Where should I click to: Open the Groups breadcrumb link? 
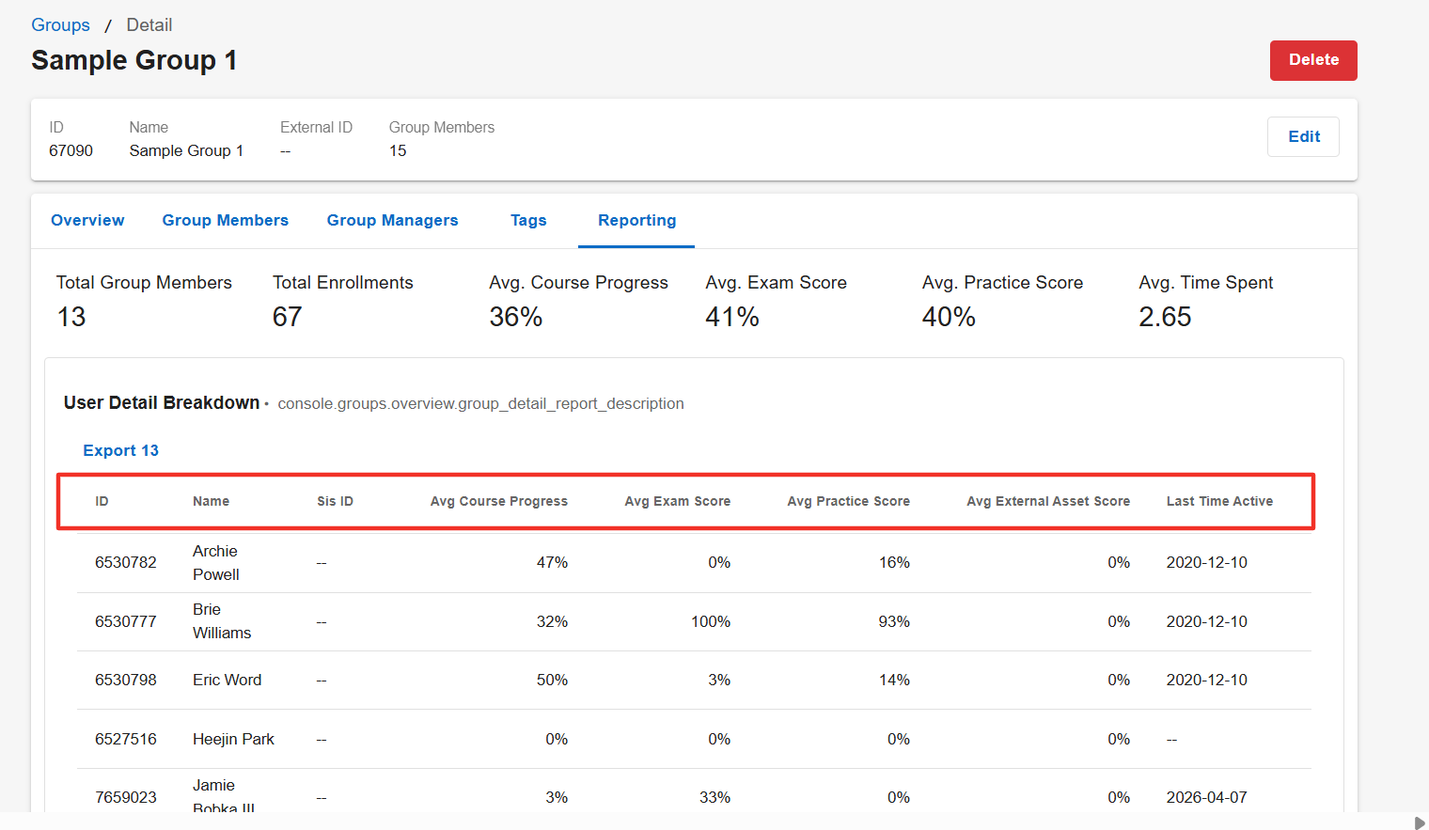(60, 25)
